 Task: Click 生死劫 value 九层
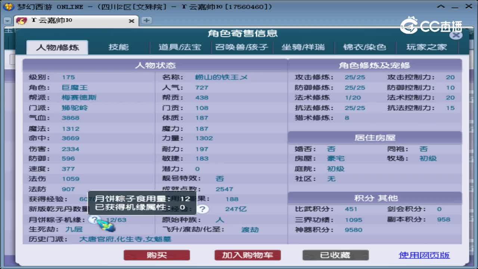(74, 229)
